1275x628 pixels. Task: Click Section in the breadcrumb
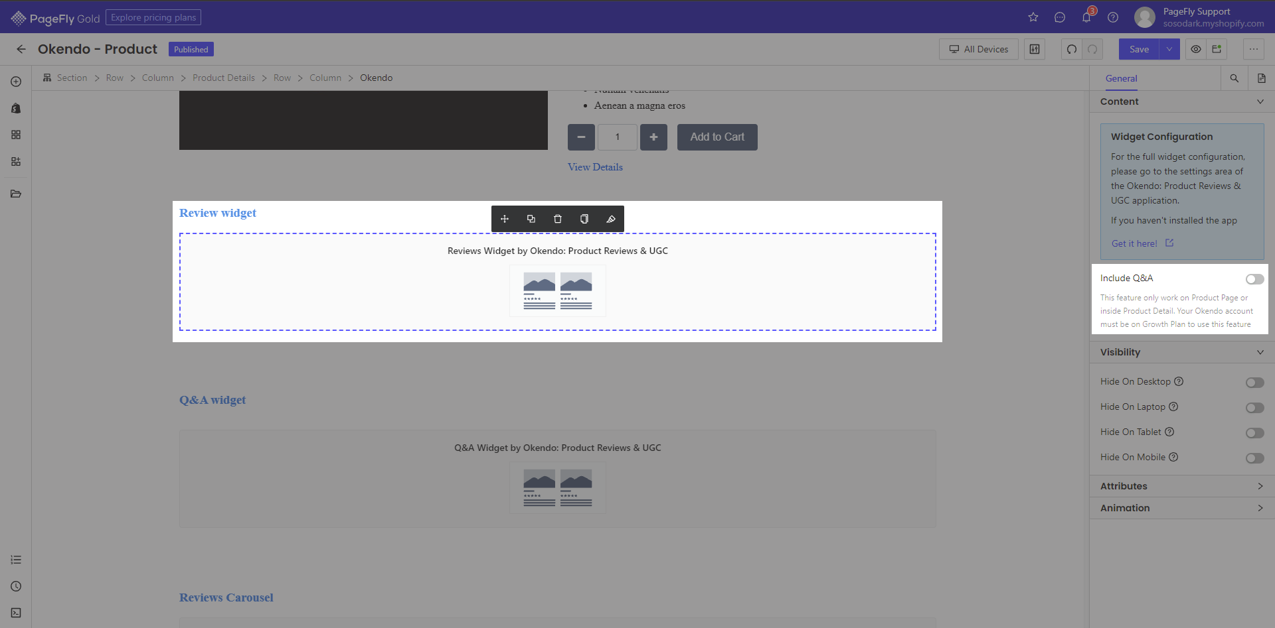pos(72,78)
